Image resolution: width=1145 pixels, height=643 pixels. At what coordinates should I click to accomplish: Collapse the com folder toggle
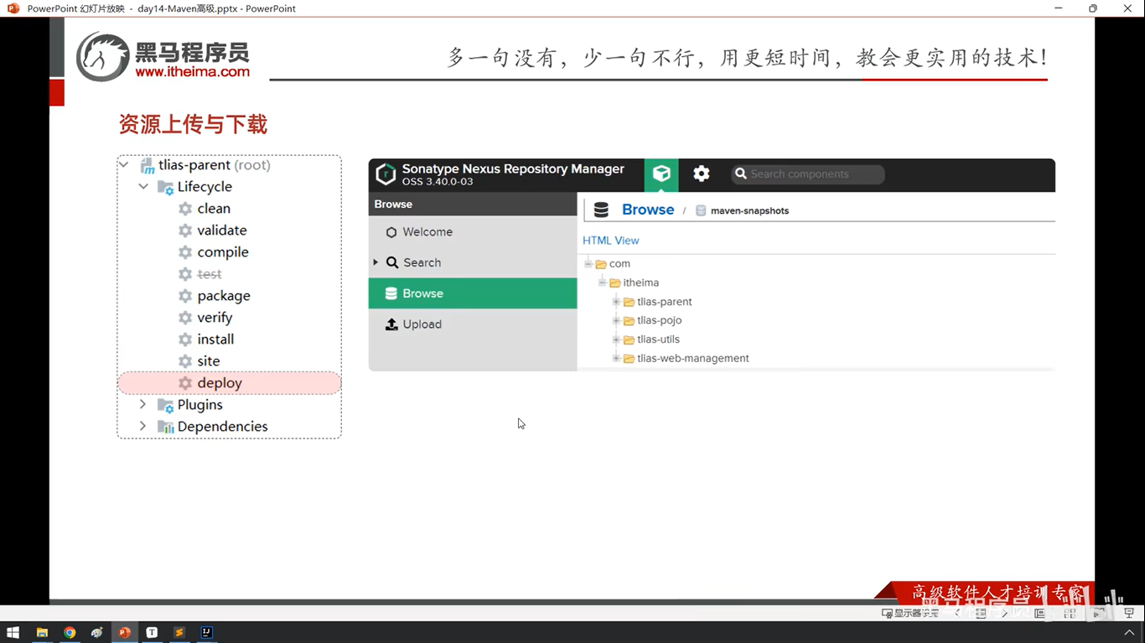click(x=588, y=264)
